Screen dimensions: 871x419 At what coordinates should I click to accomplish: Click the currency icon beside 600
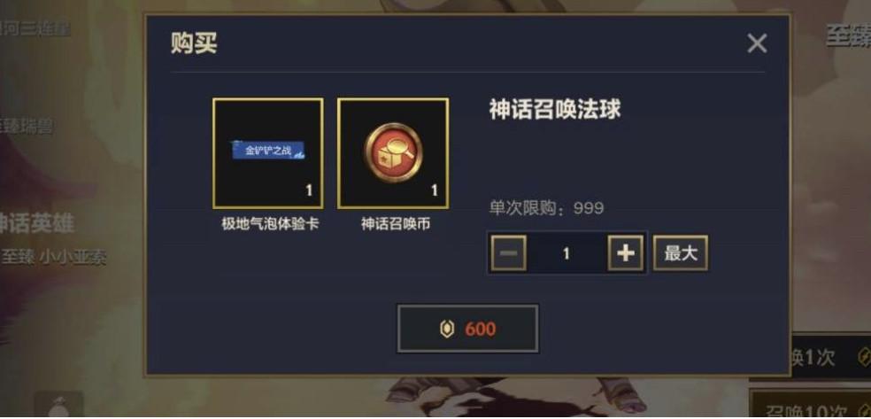click(x=445, y=329)
